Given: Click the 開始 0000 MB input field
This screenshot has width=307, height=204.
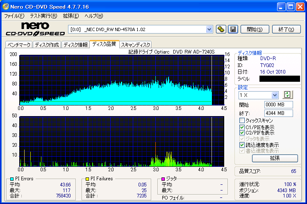Looking at the screenshot, I should click(278, 105).
